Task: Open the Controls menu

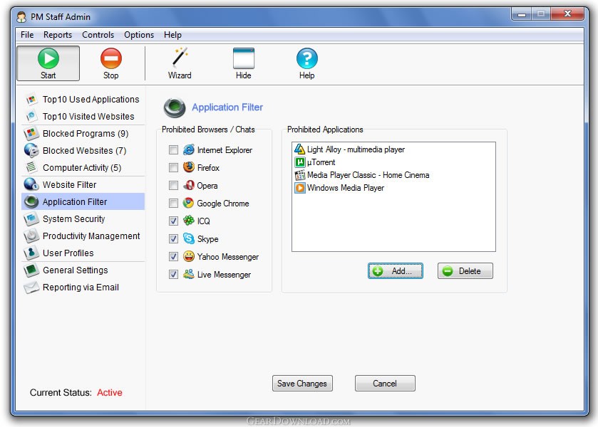Action: click(98, 35)
